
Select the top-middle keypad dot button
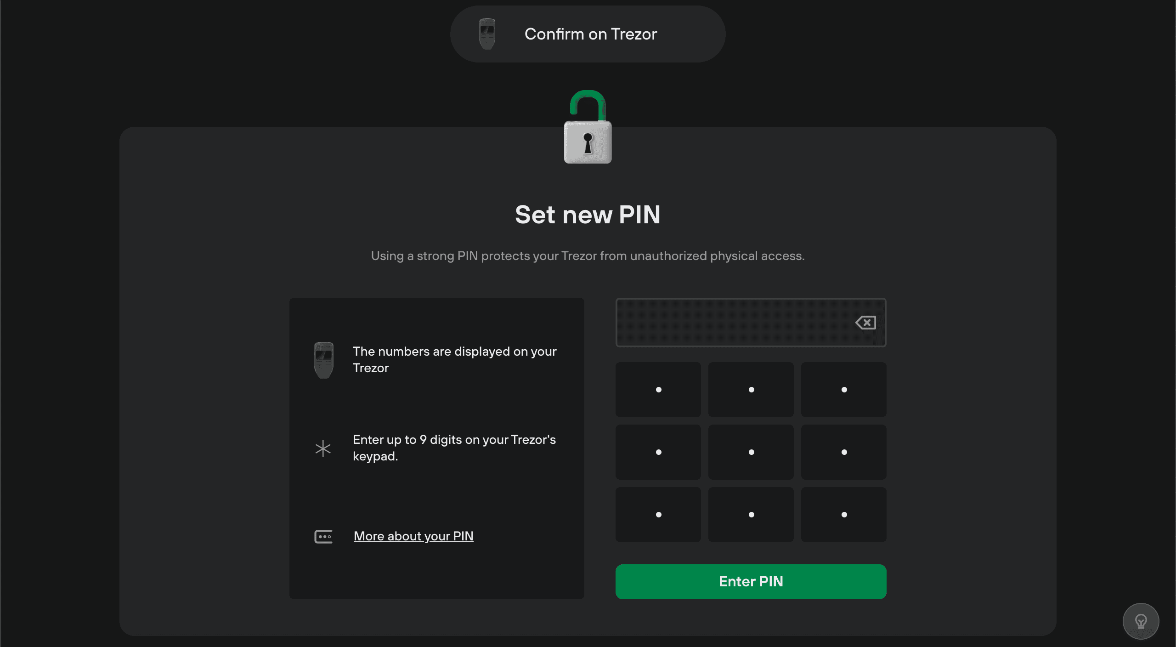751,390
